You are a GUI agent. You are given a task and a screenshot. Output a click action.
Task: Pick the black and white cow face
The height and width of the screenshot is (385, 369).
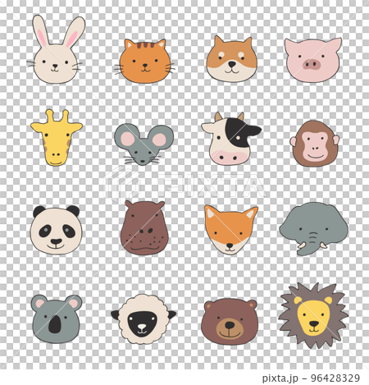point(231,139)
